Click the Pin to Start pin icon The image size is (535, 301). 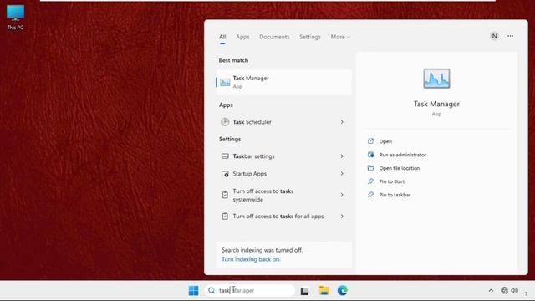tap(370, 181)
